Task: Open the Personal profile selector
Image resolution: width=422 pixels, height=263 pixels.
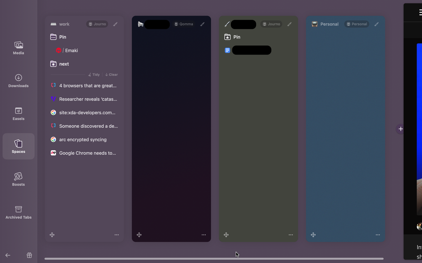Action: click(357, 24)
